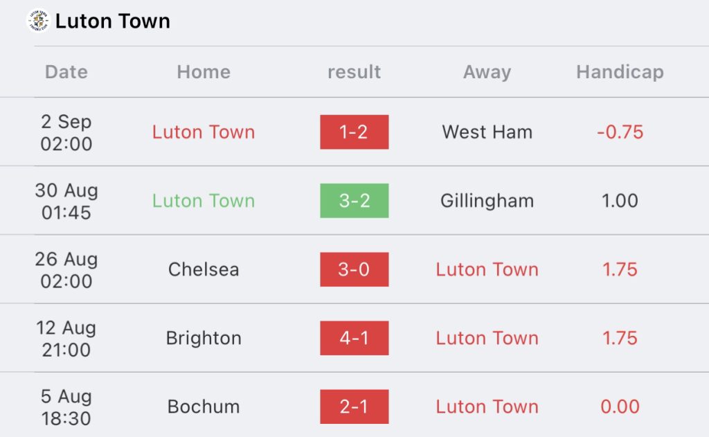Click the 2 Sep 02:00 date cell

tap(66, 132)
